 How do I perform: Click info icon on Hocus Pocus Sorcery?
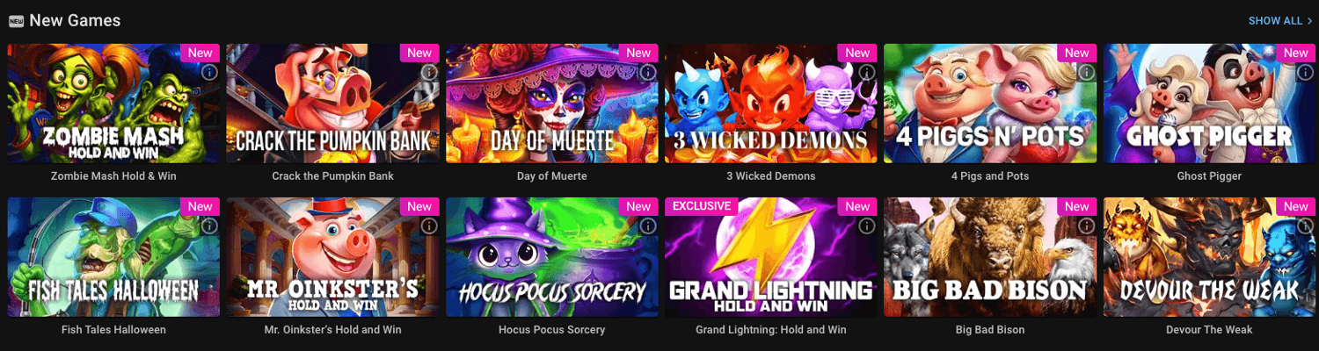click(x=648, y=226)
